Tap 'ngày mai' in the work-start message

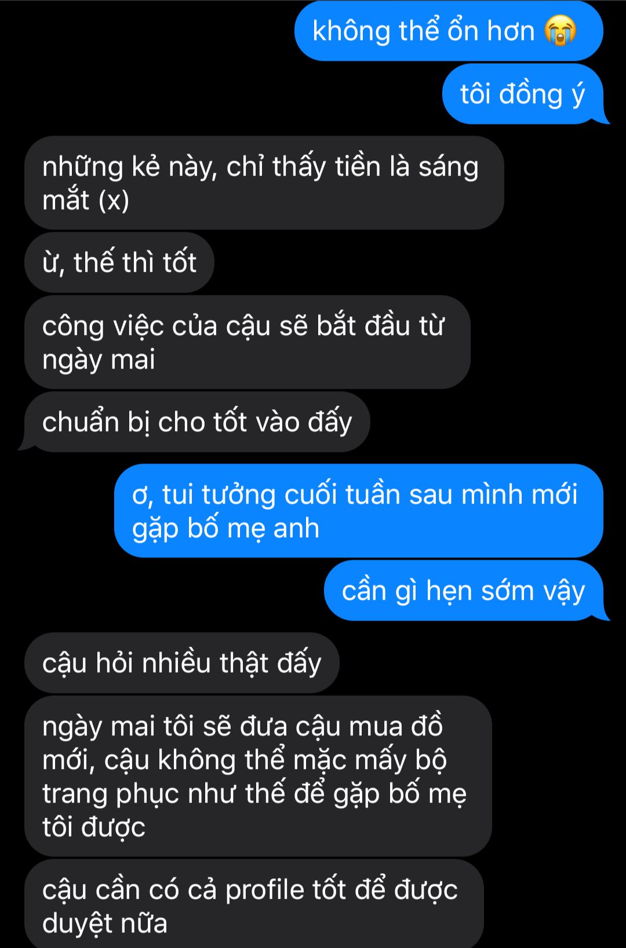[x=99, y=360]
